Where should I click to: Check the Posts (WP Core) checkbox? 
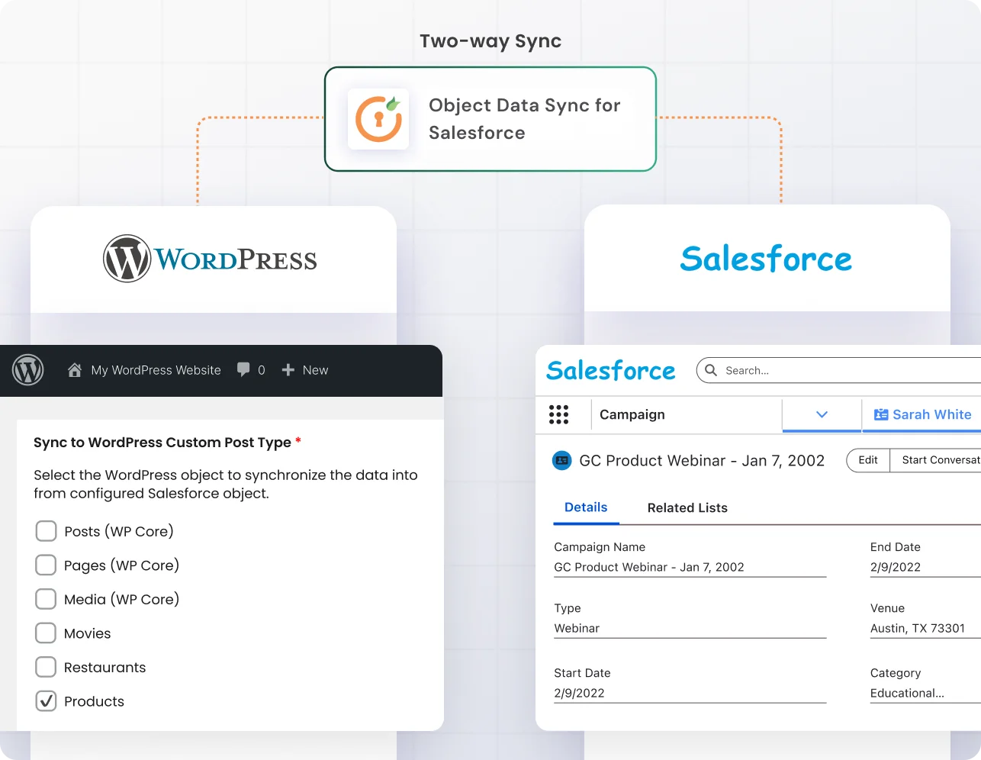pos(46,531)
